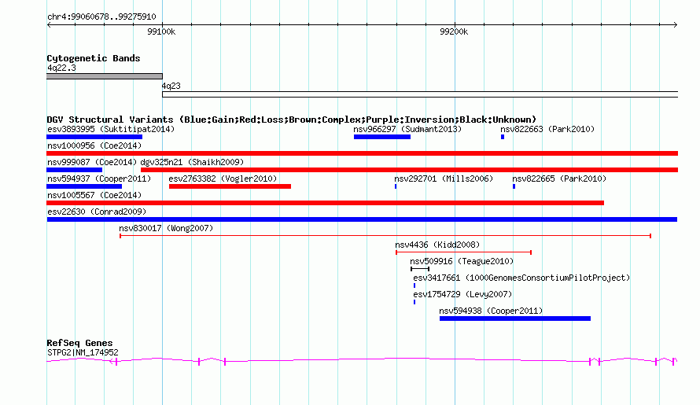This screenshot has height=405, width=700.
Task: Select the red esv2763382 loss bar
Action: point(230,186)
